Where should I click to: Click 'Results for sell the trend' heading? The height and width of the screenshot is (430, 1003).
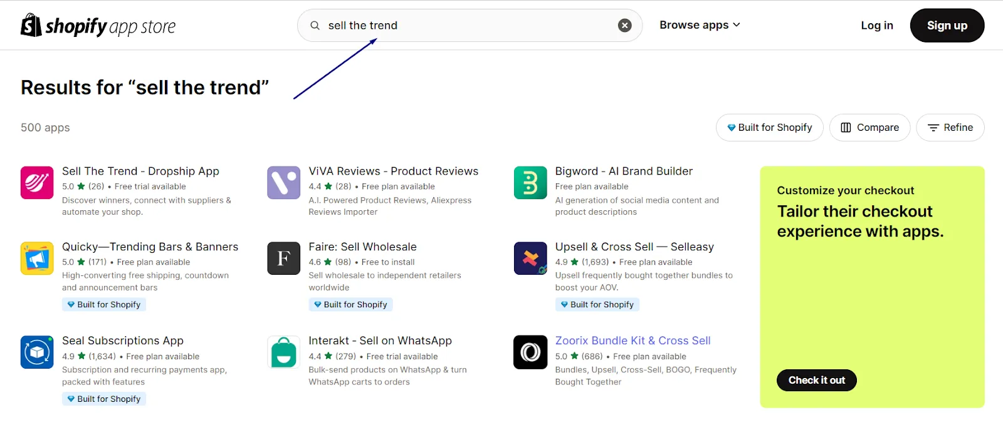tap(145, 88)
